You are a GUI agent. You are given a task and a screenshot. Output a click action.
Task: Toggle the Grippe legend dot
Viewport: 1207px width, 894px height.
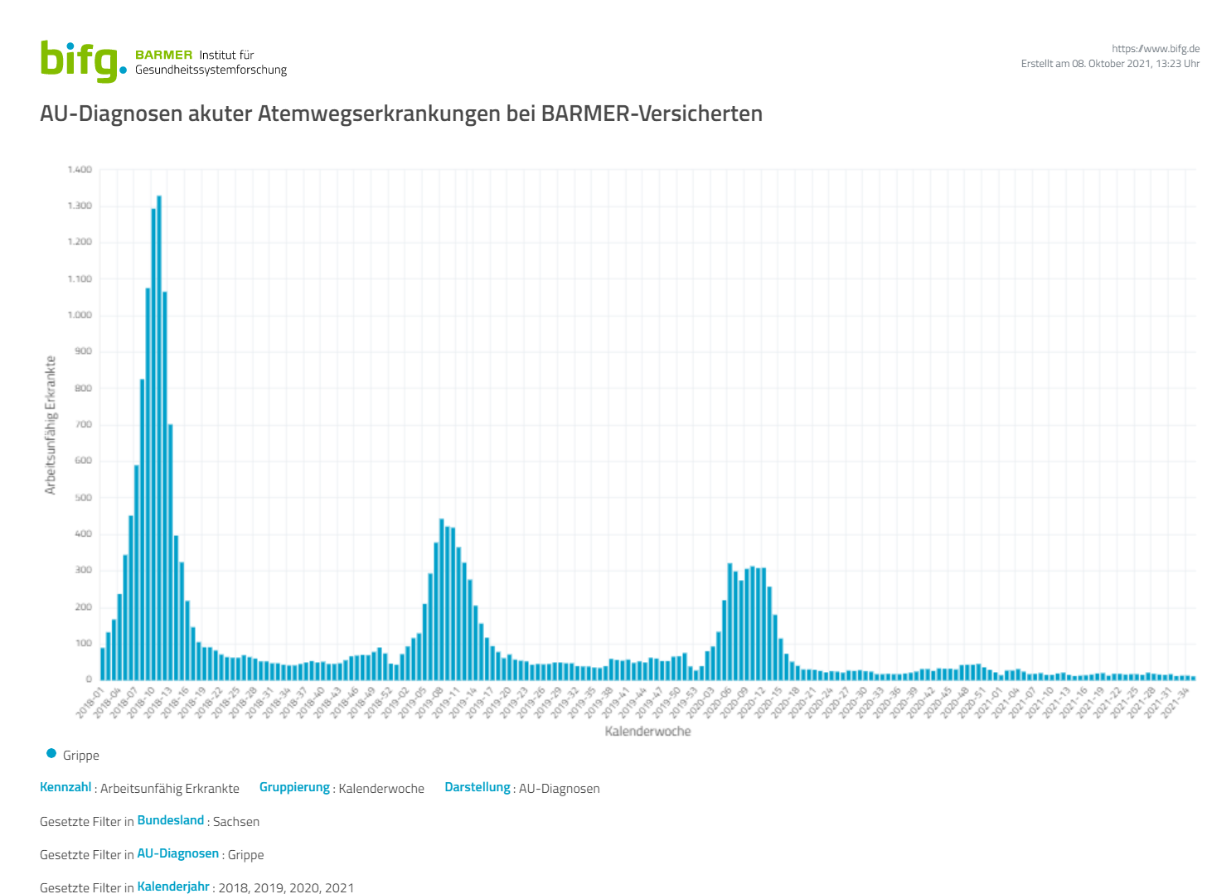tap(51, 754)
